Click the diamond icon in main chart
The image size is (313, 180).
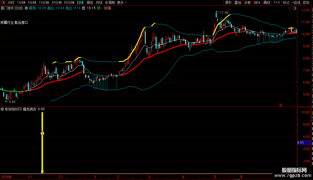click(289, 8)
